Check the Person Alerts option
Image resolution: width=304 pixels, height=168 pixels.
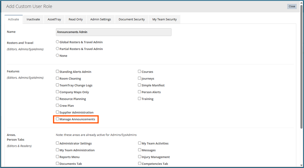click(x=140, y=92)
